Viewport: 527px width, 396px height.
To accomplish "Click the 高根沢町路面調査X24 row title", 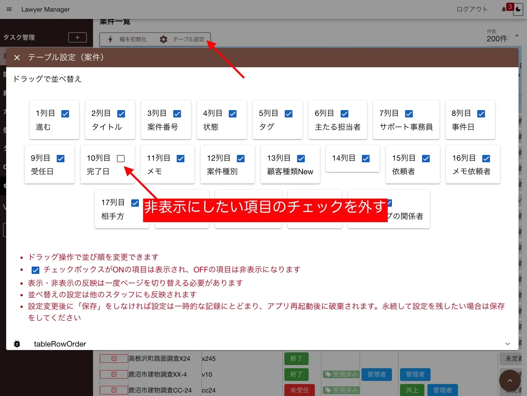I will point(159,359).
